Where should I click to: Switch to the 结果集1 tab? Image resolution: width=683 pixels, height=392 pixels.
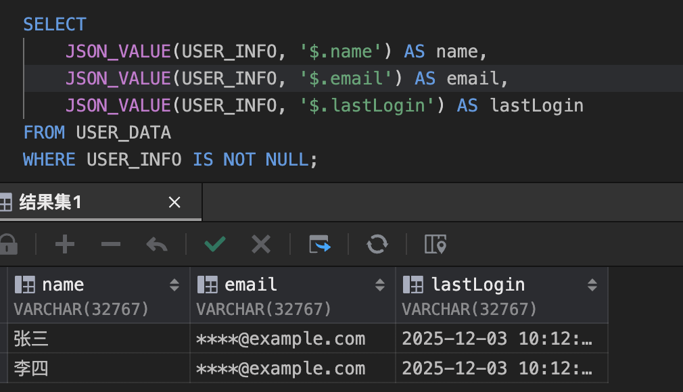[x=51, y=202]
